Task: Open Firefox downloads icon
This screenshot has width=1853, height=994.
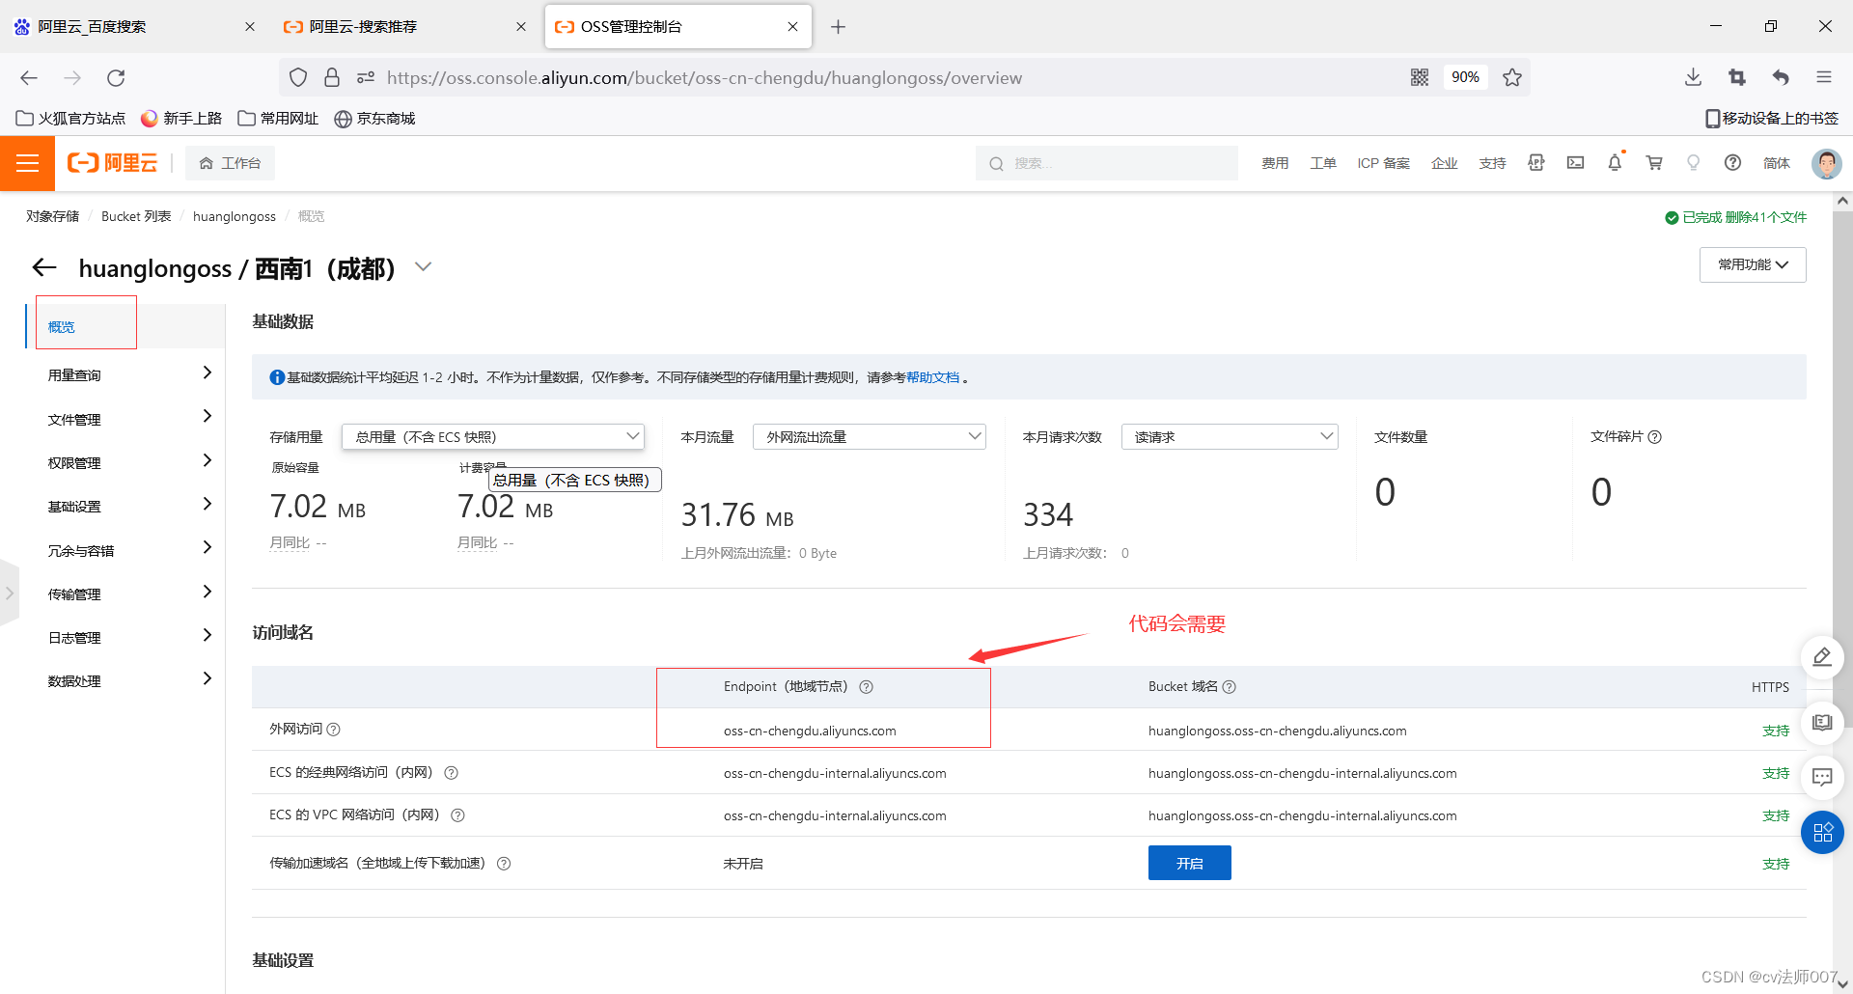Action: tap(1693, 77)
